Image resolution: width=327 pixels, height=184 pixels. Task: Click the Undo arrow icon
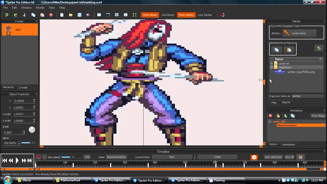click(7, 15)
